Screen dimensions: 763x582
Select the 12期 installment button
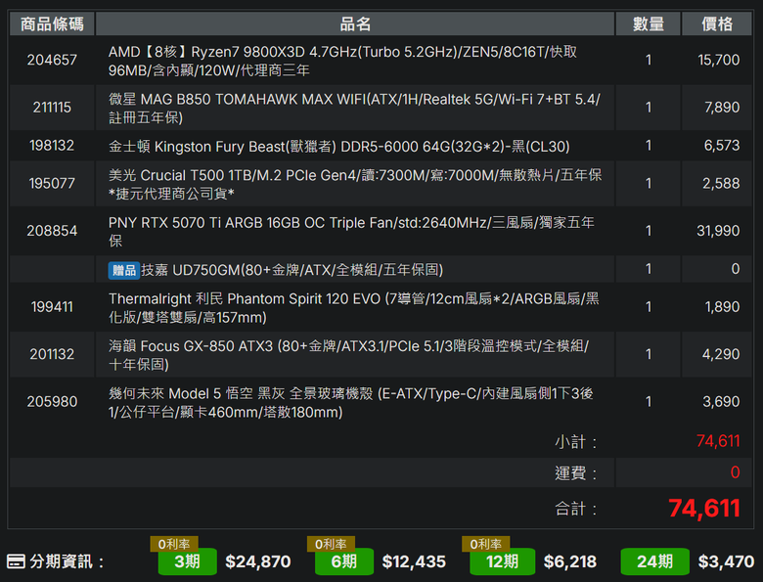[x=502, y=561]
